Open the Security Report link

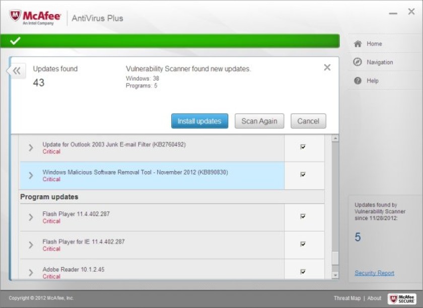375,273
